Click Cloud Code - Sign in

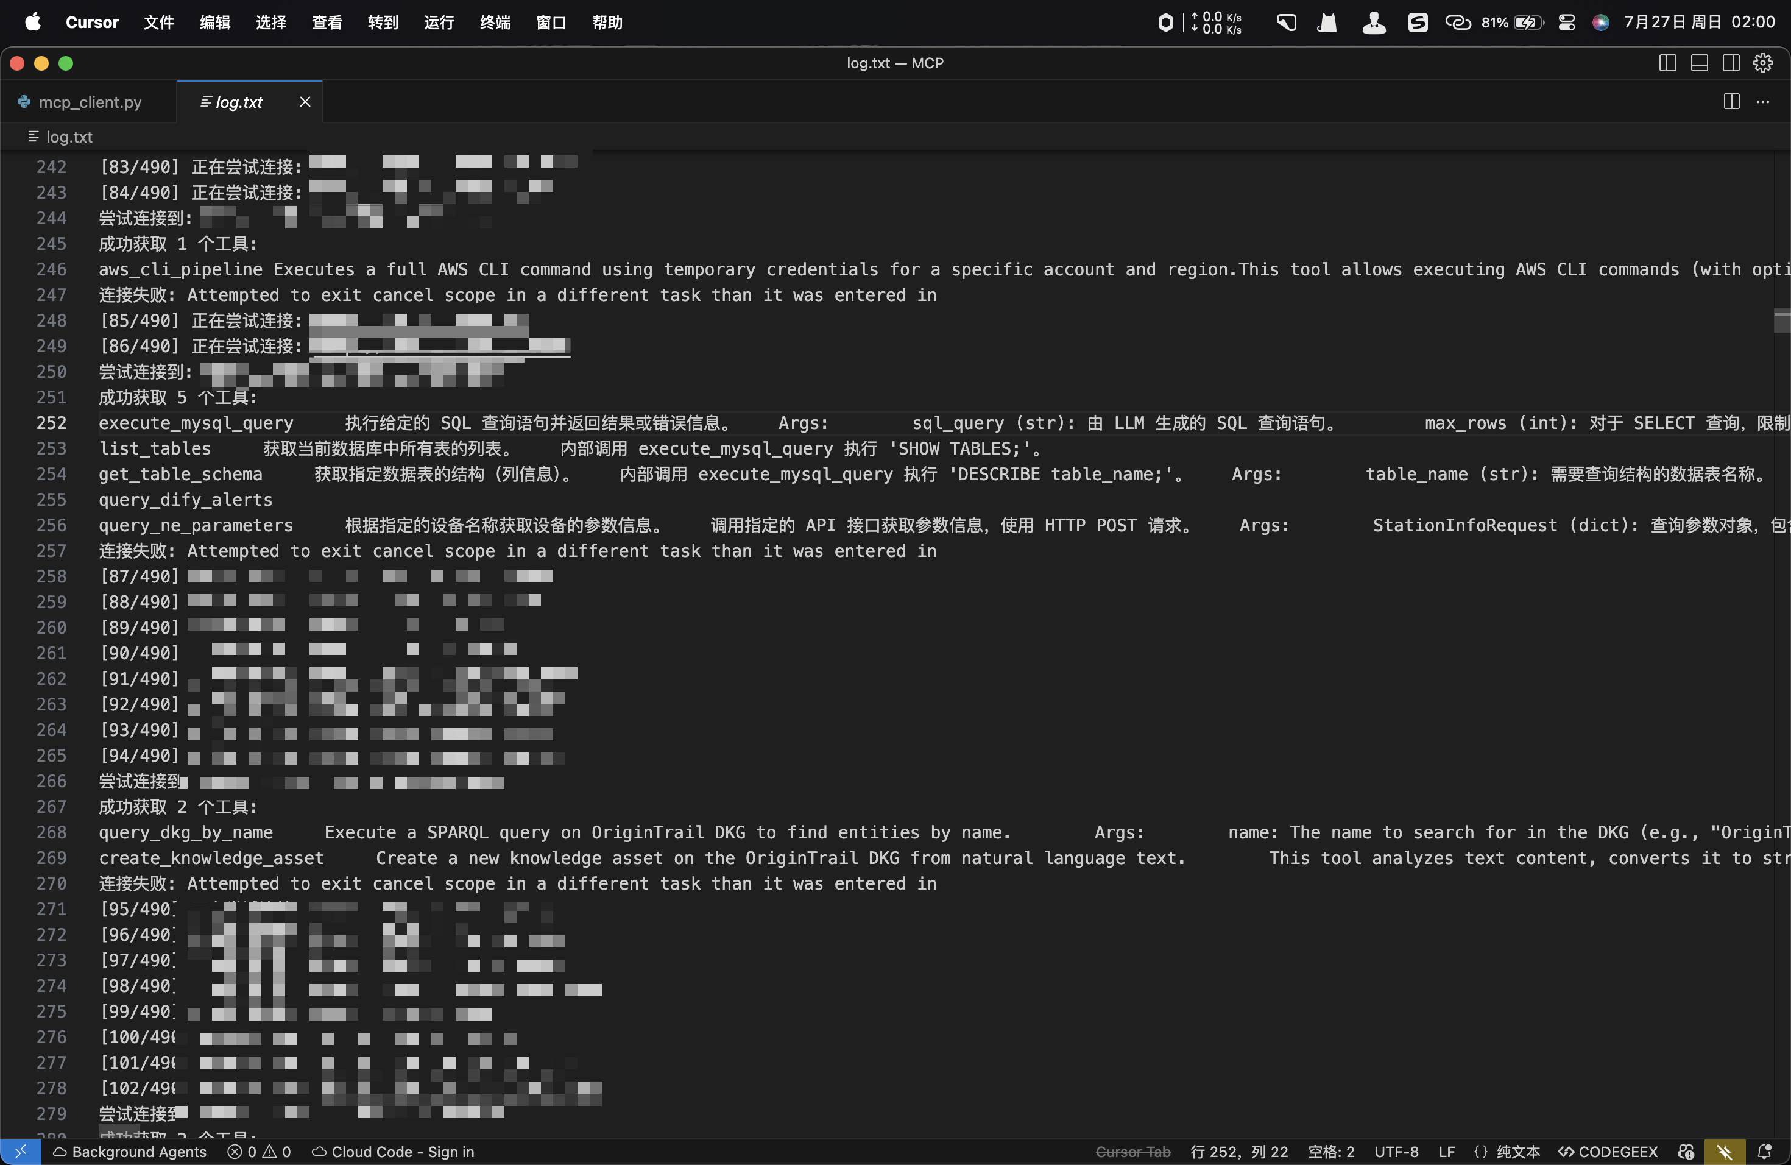(x=394, y=1152)
